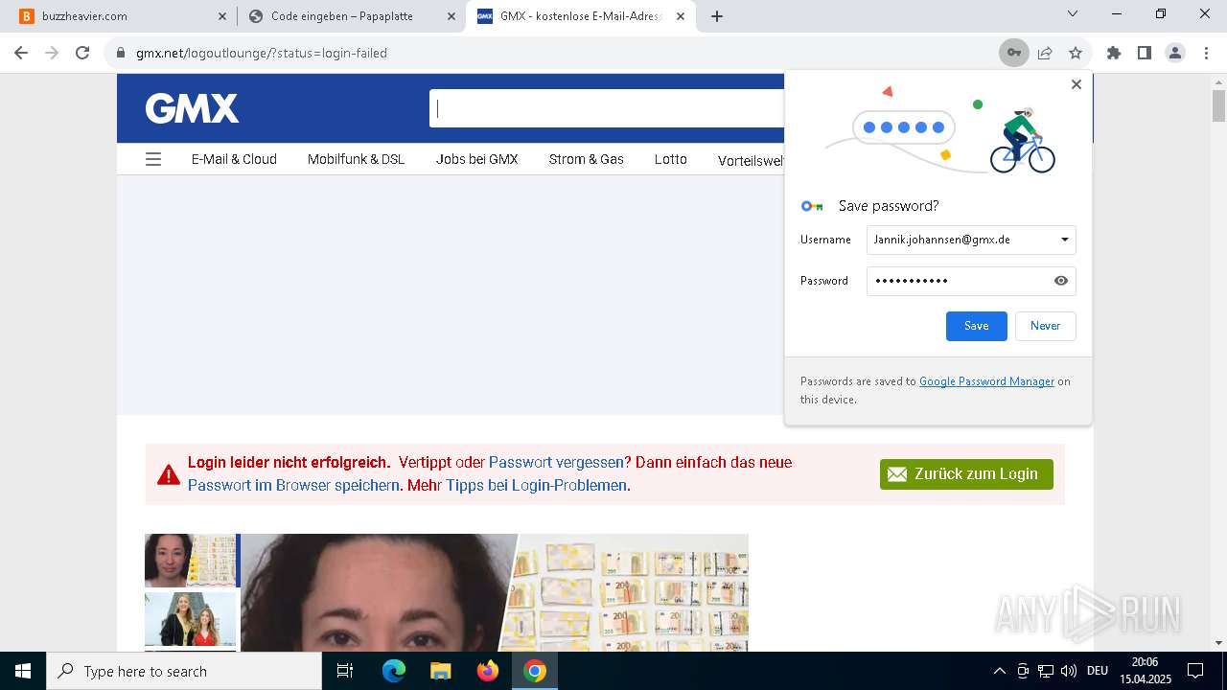Viewport: 1227px width, 690px height.
Task: Click the Zurück zum Login button
Action: pyautogui.click(x=966, y=474)
